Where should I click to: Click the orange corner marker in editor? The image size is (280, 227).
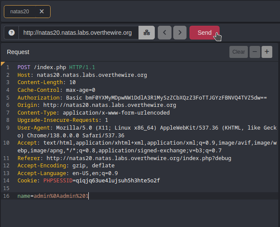click(3, 64)
